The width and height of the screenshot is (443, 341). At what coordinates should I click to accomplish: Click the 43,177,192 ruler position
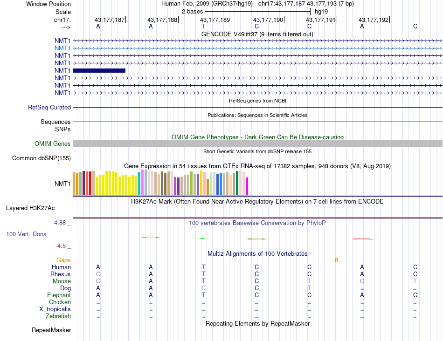click(374, 20)
